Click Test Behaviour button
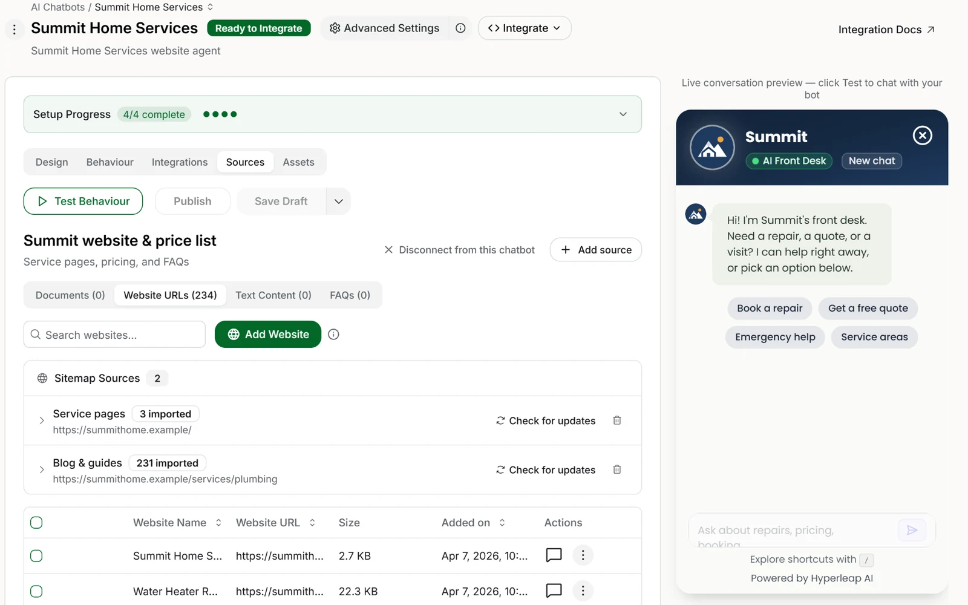 [x=83, y=201]
